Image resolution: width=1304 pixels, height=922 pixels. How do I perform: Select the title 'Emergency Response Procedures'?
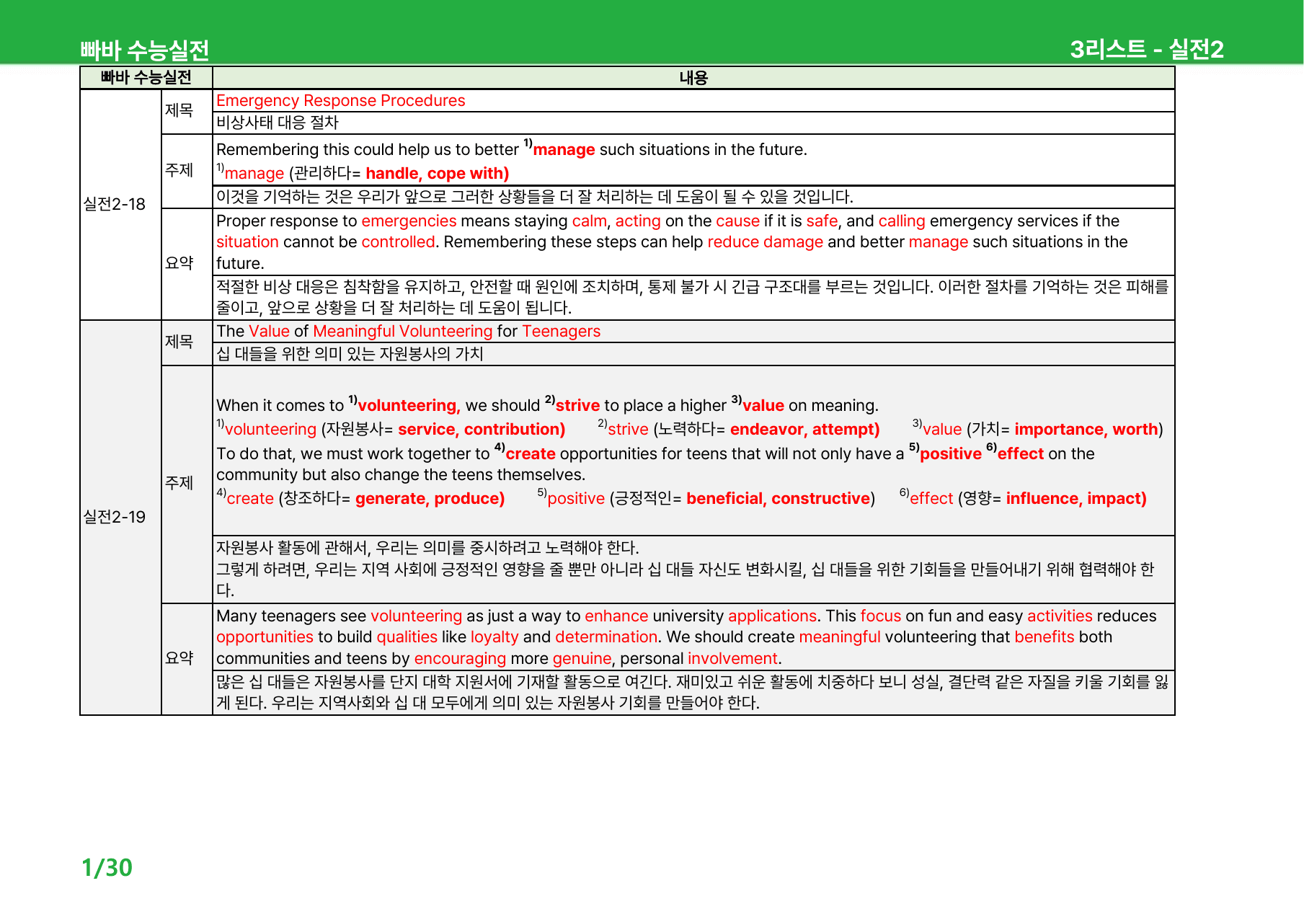(341, 101)
